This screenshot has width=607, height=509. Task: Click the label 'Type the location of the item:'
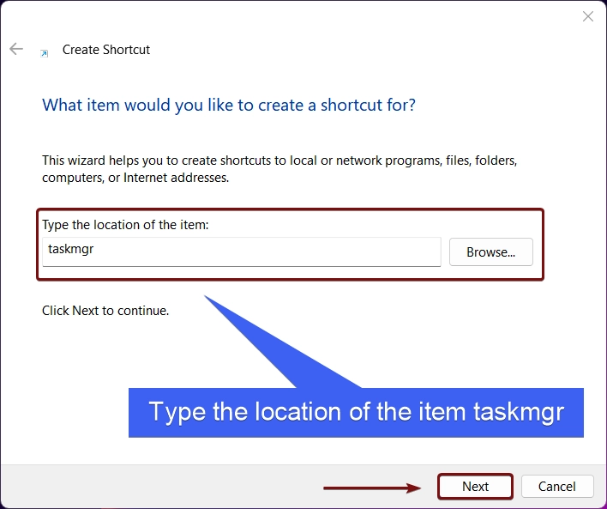pyautogui.click(x=125, y=225)
